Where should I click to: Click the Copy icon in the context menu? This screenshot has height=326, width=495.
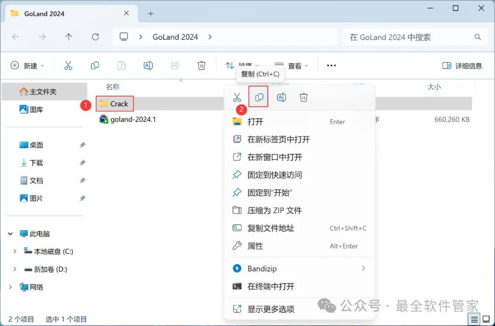259,97
